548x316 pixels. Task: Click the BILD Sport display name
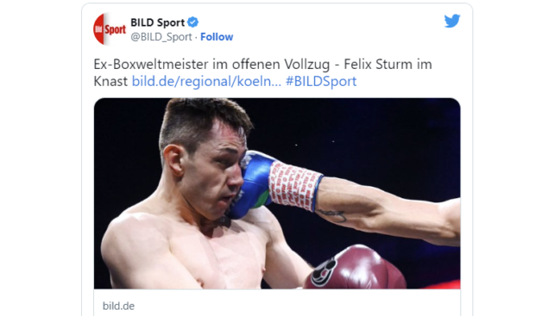click(x=157, y=22)
